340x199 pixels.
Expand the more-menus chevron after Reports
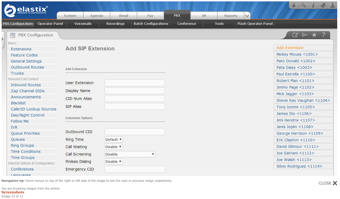(247, 16)
